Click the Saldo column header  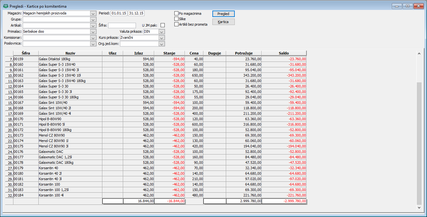coord(284,53)
